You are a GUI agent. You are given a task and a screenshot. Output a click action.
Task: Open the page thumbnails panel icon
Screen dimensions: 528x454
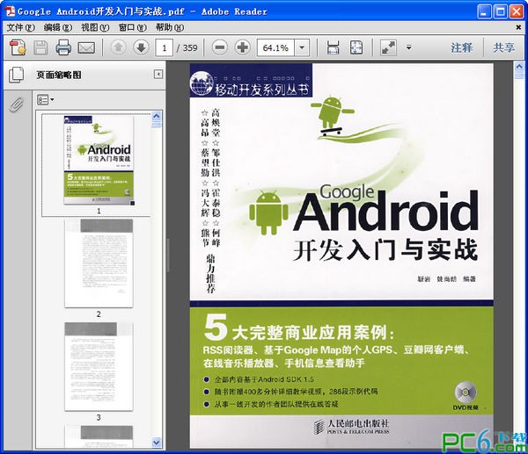point(17,75)
